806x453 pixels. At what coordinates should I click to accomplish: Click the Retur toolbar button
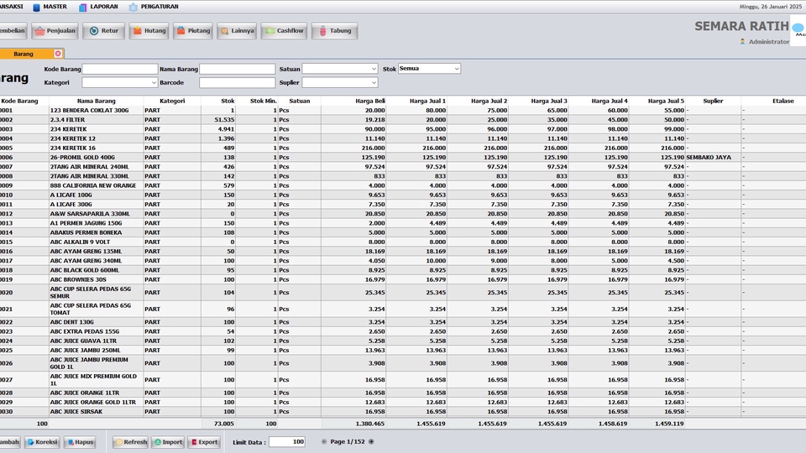coord(104,31)
